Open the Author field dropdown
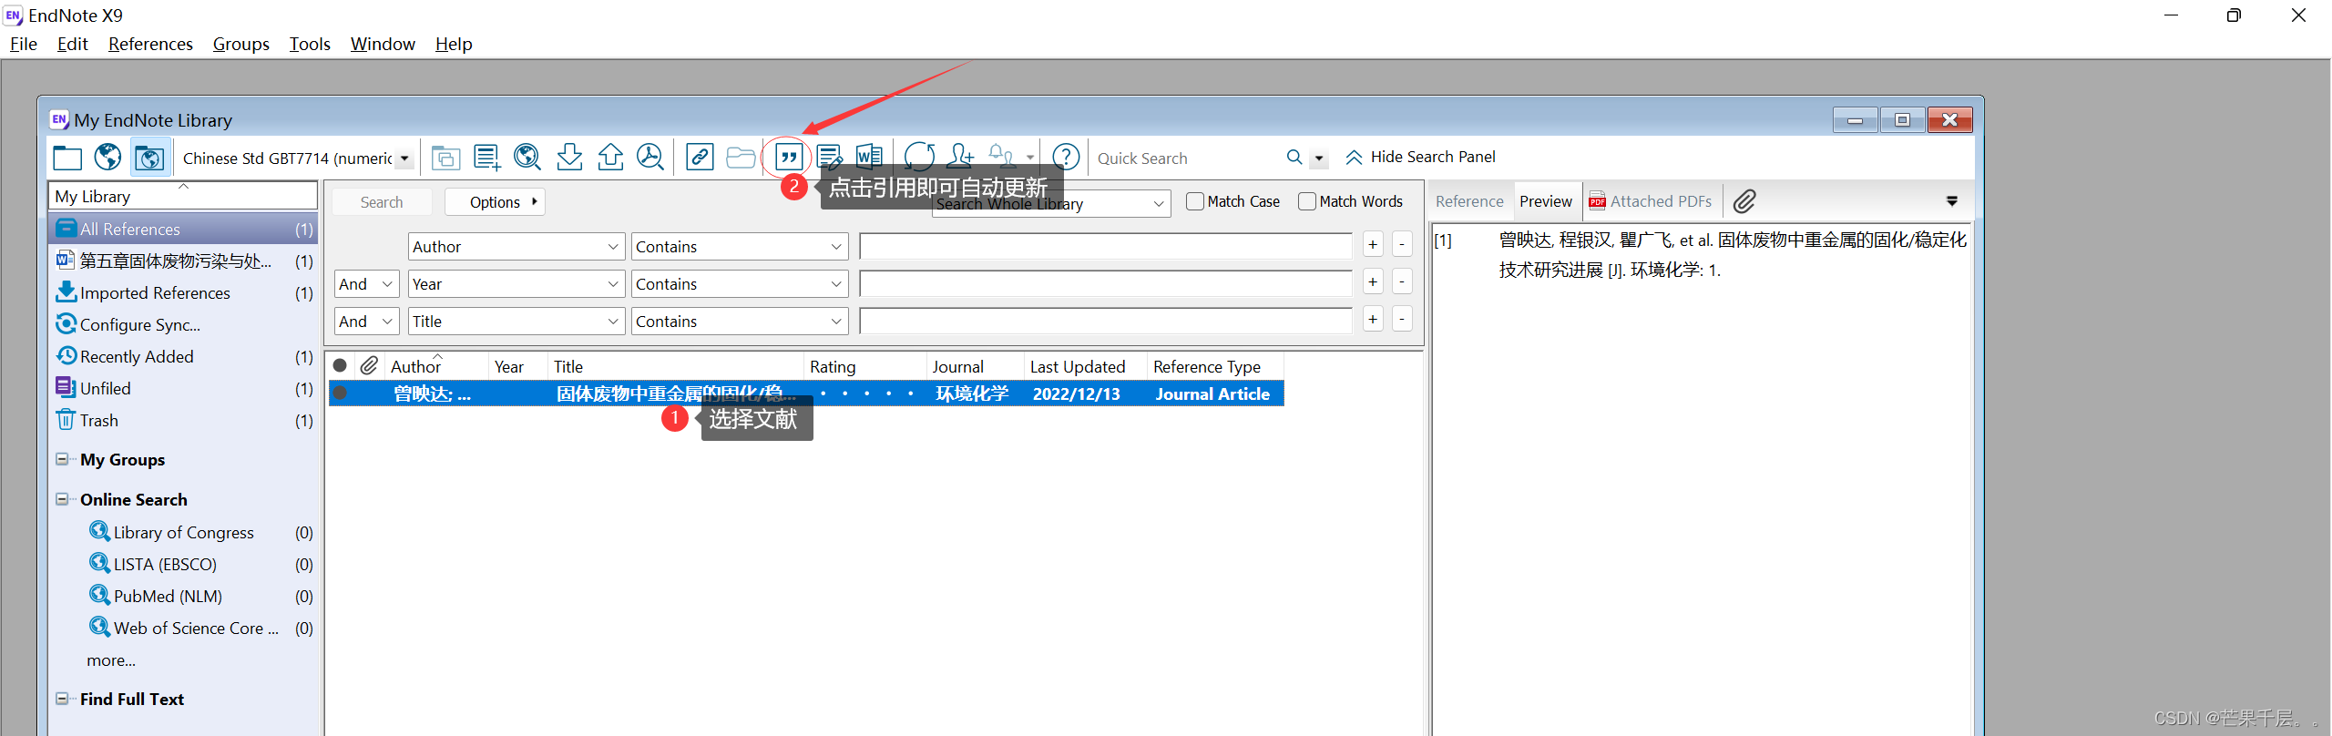This screenshot has width=2332, height=736. 516,247
